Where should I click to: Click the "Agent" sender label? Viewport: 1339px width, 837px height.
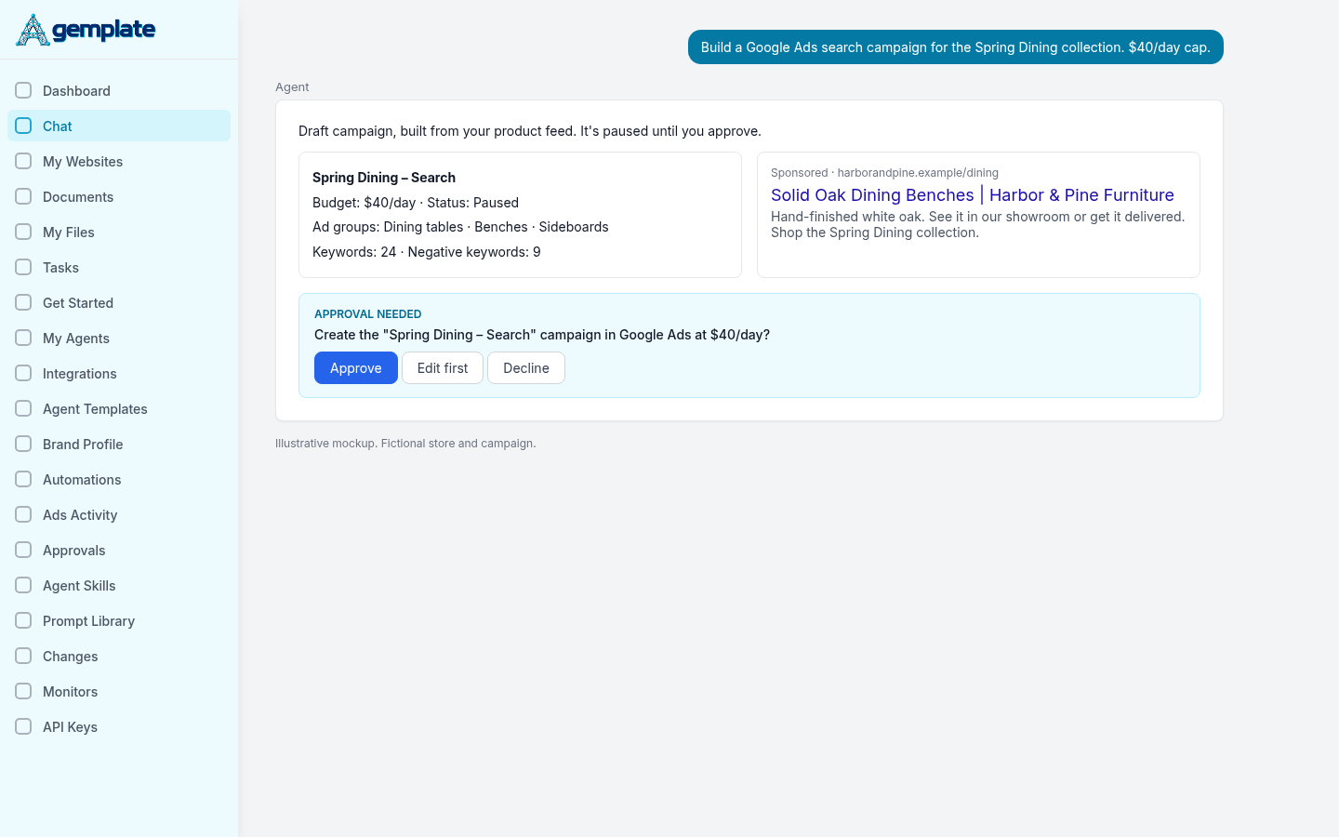[292, 86]
